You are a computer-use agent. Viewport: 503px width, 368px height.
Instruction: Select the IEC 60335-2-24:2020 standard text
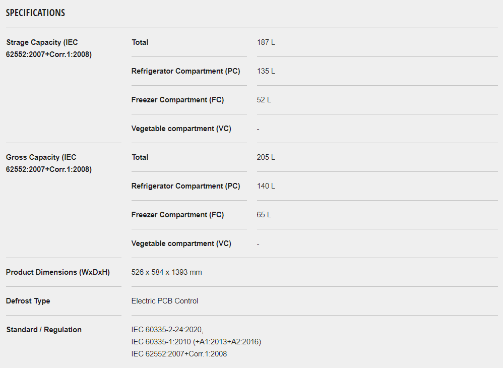167,330
